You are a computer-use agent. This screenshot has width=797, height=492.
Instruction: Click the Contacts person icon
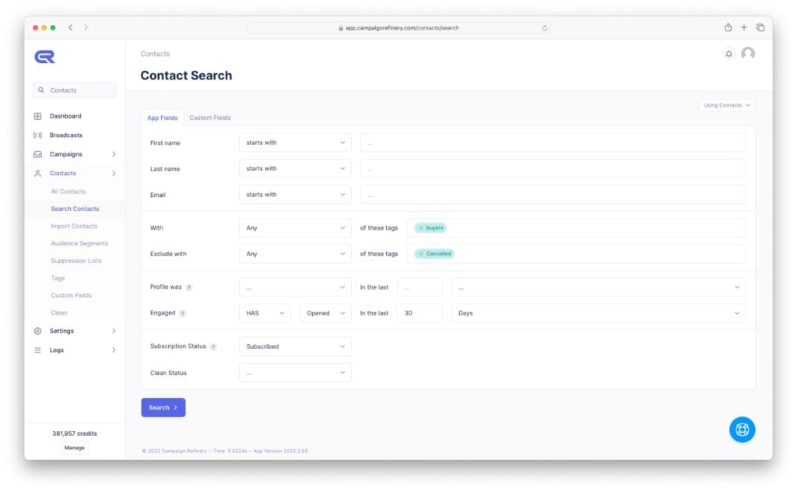click(x=37, y=174)
